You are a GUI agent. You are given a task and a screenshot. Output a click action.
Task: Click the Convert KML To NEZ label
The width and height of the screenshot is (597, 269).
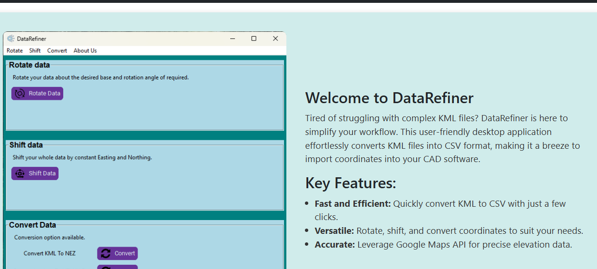click(x=49, y=253)
